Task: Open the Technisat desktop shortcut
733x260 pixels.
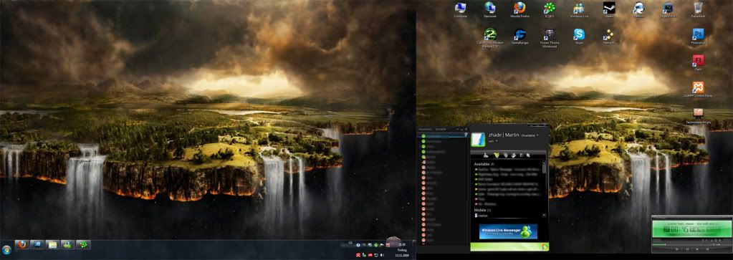Action: coord(698,116)
